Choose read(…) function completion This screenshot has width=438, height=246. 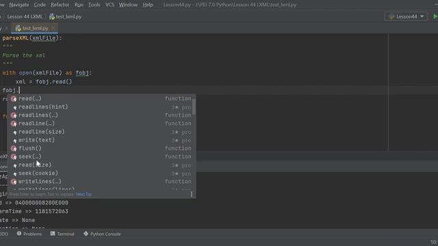[x=101, y=98]
